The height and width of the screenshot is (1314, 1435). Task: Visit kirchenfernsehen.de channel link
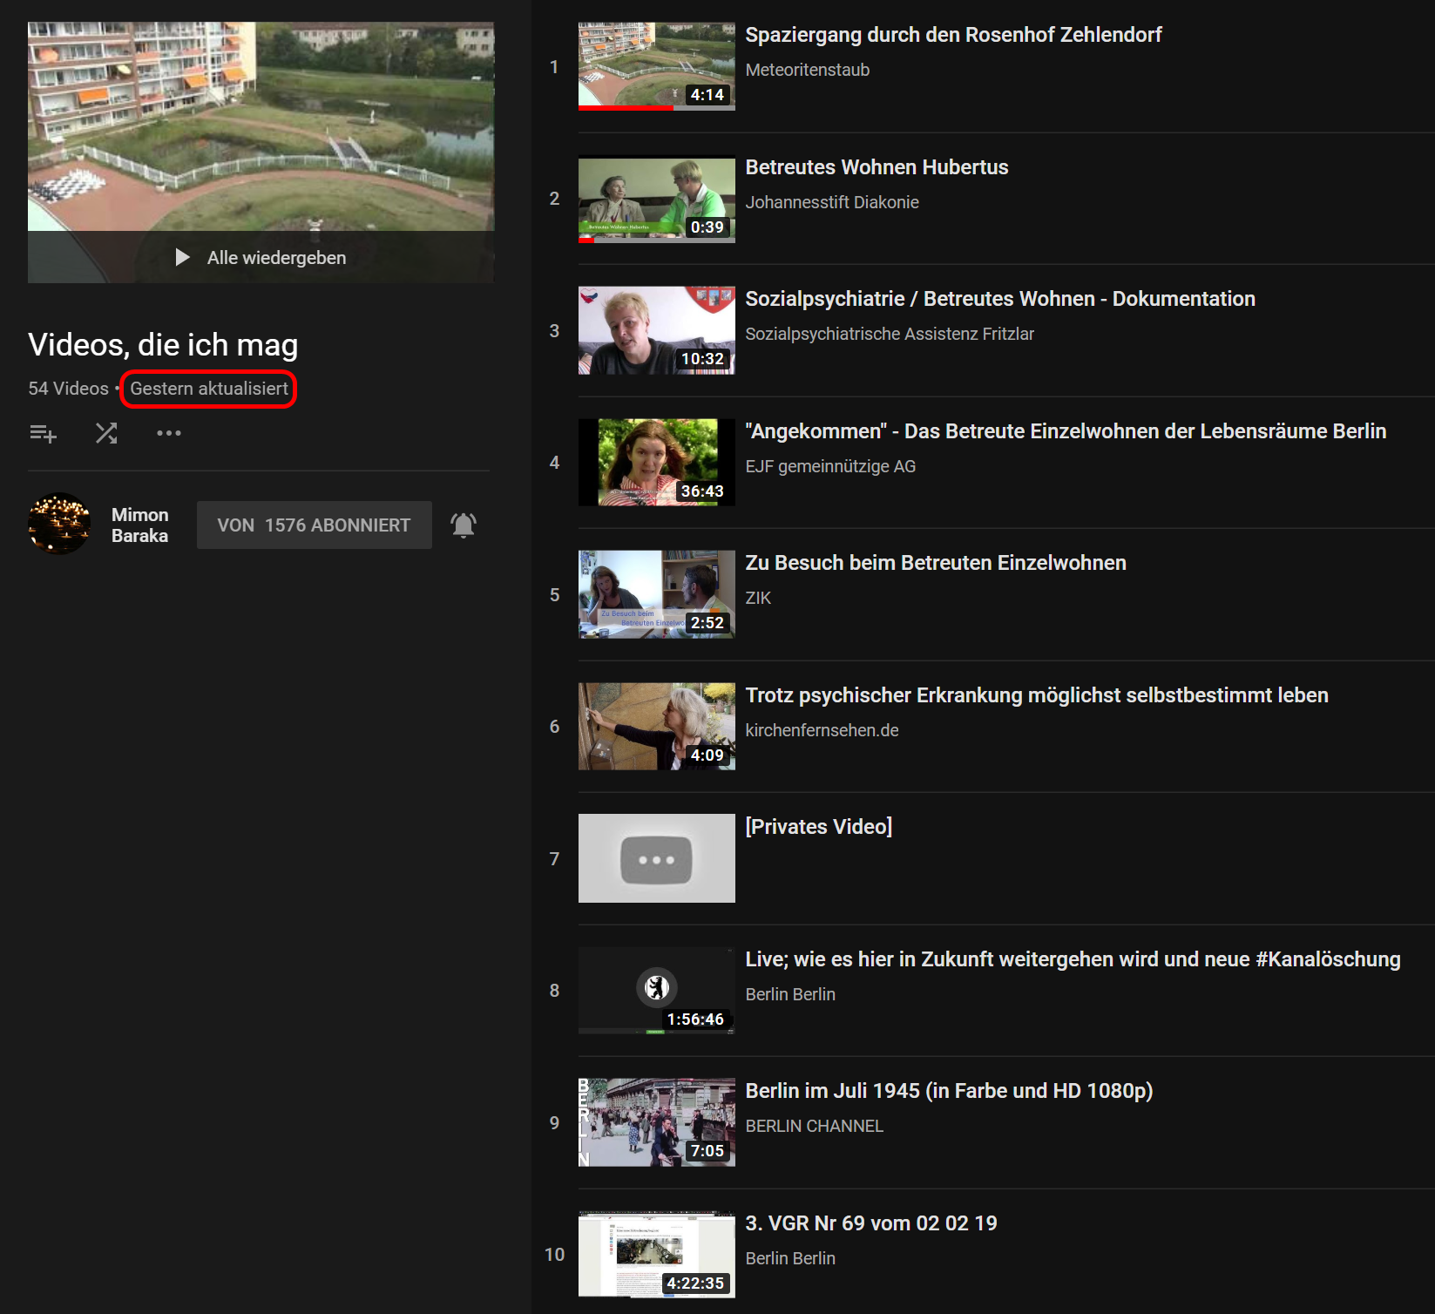coord(822,730)
